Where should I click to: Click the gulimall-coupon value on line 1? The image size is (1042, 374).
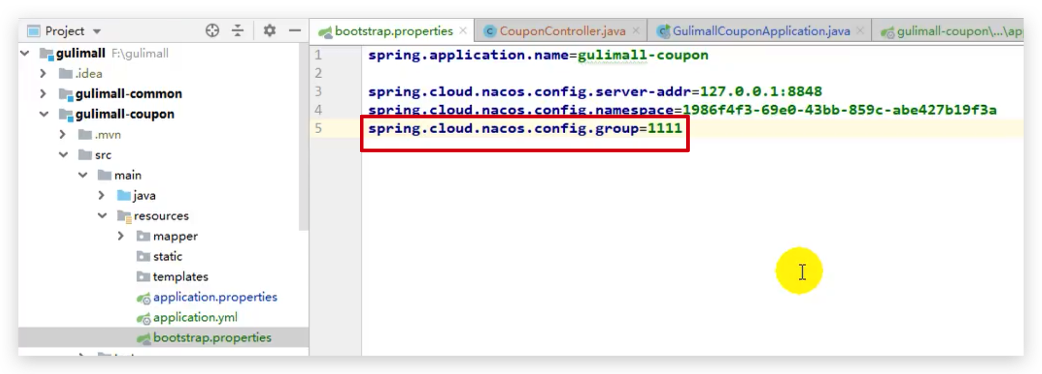pyautogui.click(x=643, y=55)
